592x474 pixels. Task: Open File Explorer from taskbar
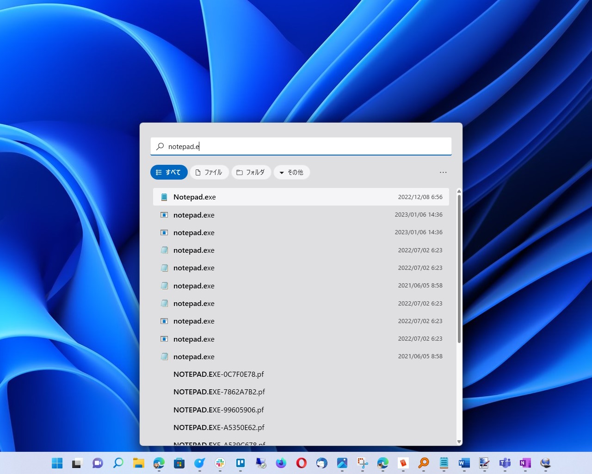point(138,463)
